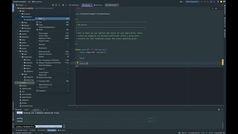
Task: Open terminal settings gear icon
Action: (219, 109)
